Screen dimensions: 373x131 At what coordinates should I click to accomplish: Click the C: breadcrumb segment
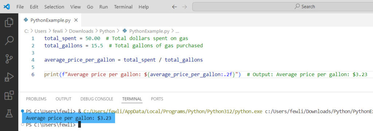(26, 31)
